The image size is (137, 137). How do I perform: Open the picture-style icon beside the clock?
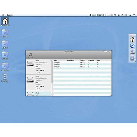coord(115,15)
